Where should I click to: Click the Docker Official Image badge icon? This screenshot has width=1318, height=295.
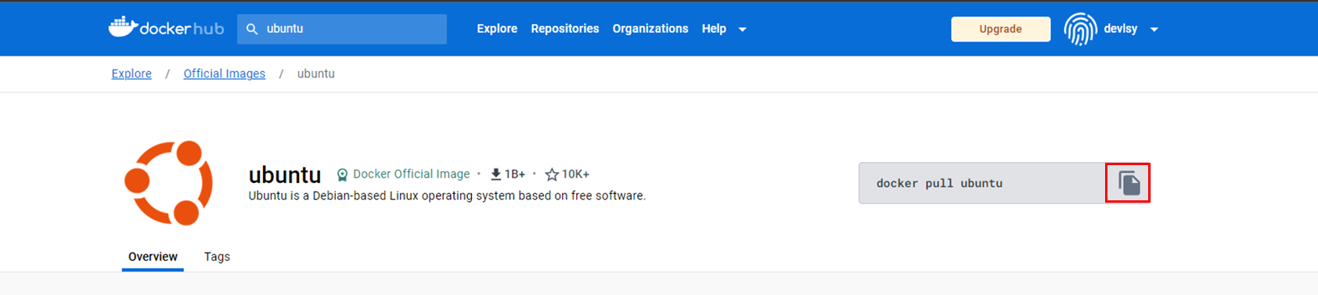coord(342,174)
